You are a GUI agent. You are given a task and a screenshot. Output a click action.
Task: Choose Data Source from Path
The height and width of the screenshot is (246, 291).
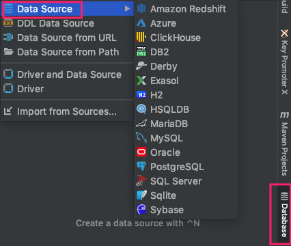(x=68, y=52)
